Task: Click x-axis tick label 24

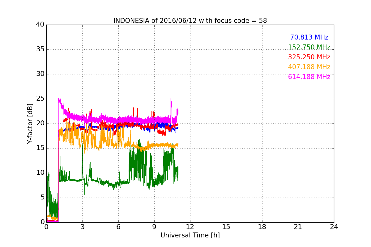Action: click(x=334, y=227)
